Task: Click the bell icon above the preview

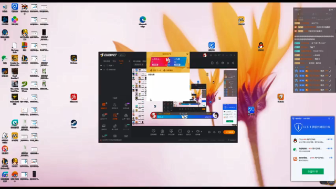Action: pyautogui.click(x=228, y=63)
